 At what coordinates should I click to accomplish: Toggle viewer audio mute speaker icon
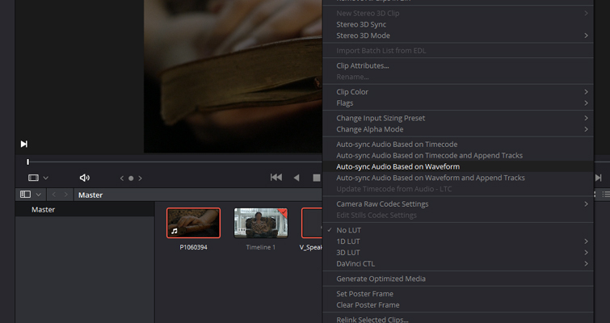[85, 178]
